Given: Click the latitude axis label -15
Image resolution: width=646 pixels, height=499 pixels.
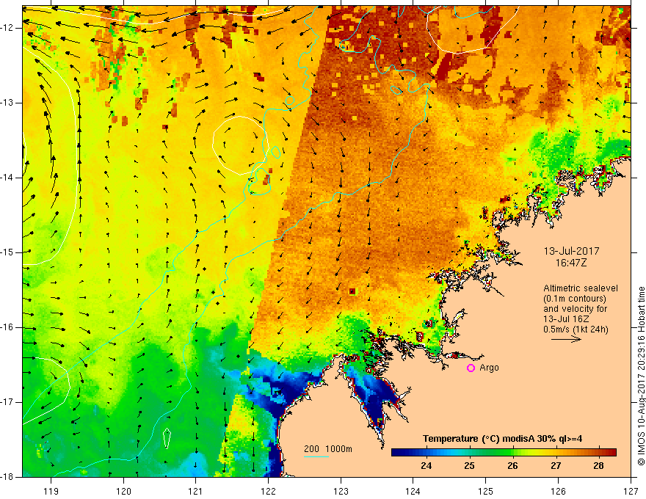Looking at the screenshot, I should click(7, 252).
